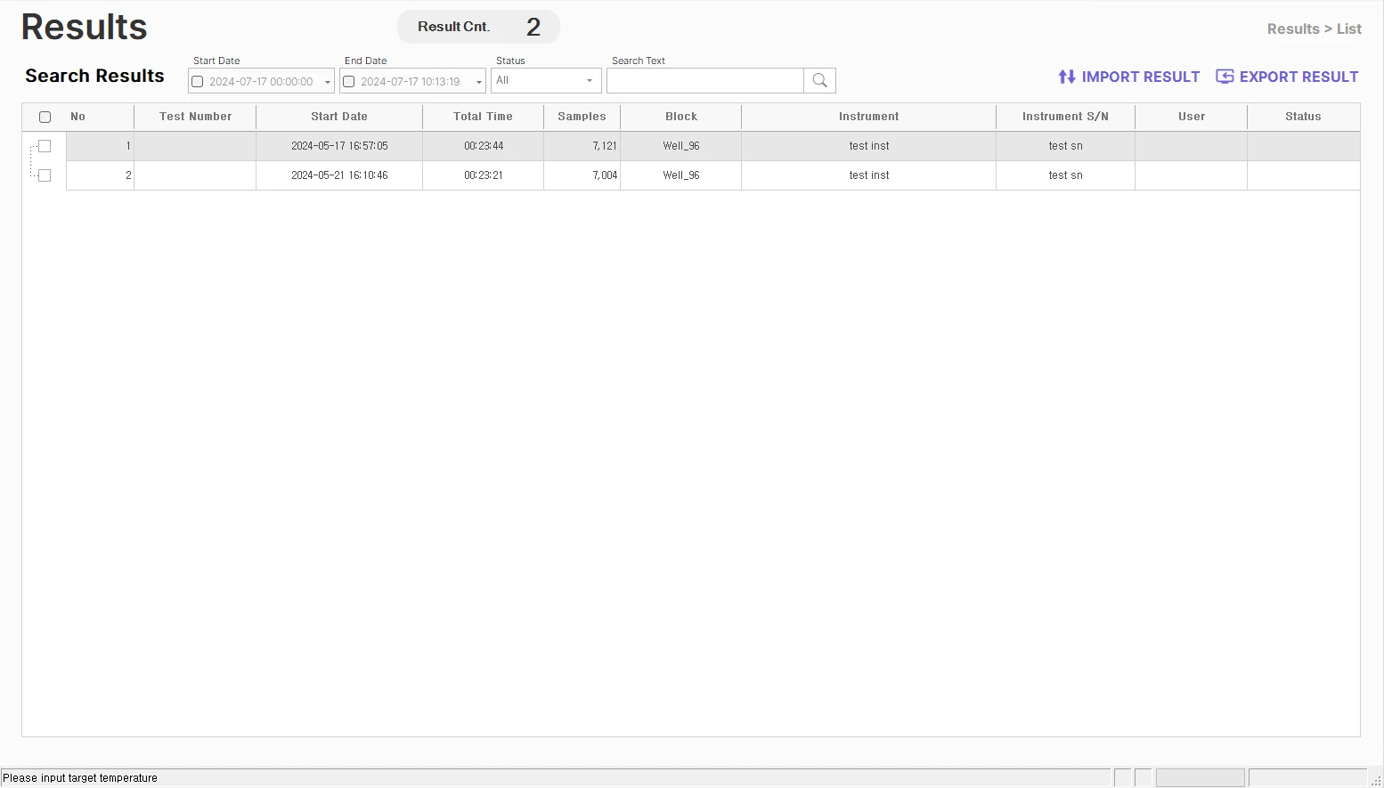Sort by the Start Date column header
The height and width of the screenshot is (788, 1384).
[339, 117]
